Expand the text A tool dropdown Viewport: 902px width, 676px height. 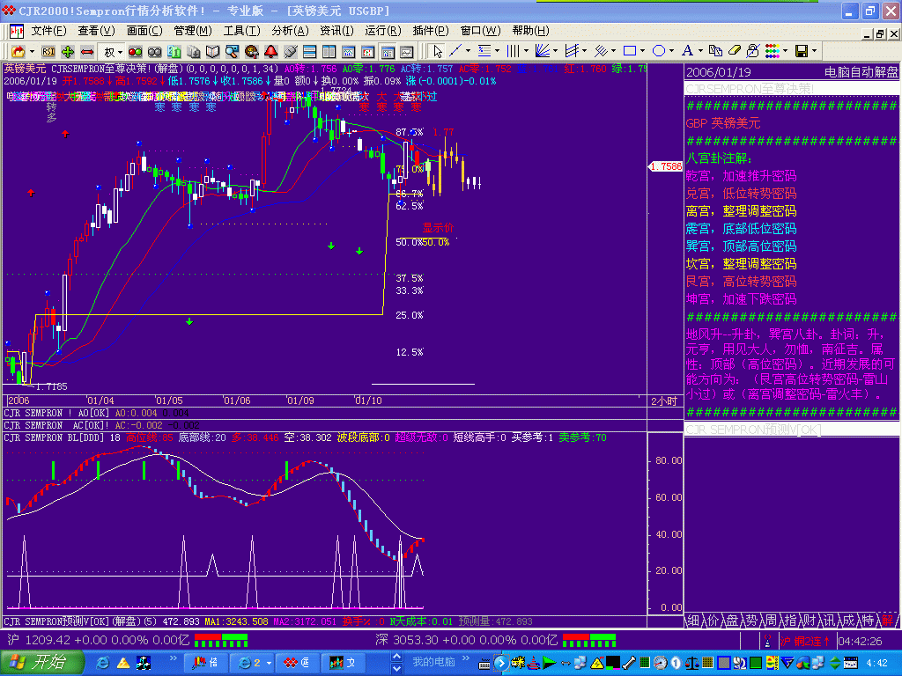[700, 51]
